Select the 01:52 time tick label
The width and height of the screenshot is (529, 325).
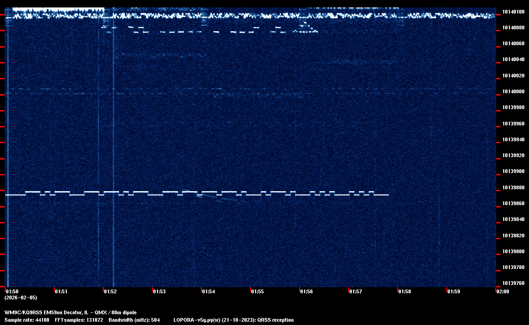[x=110, y=291]
